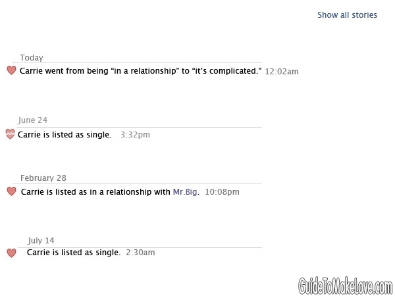Select the February 28 date heading
This screenshot has height=296, width=395.
click(x=43, y=178)
